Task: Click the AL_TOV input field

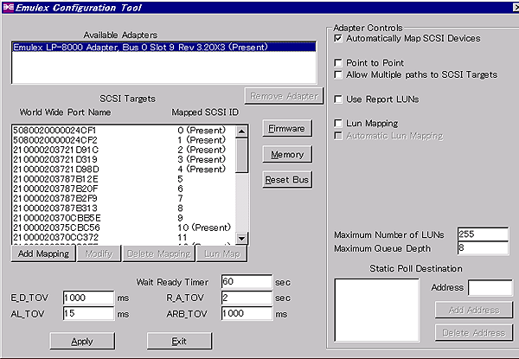Action: click(89, 313)
